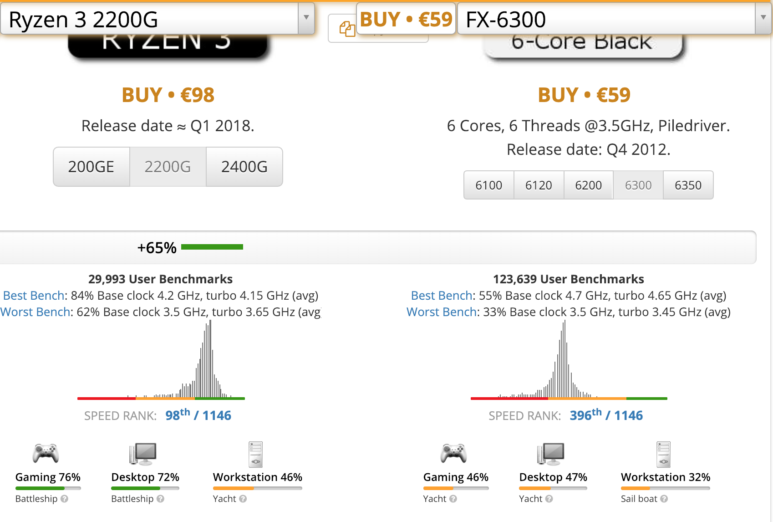Click the desktop monitor icon above Desktop 72%
The width and height of the screenshot is (773, 522).
click(x=143, y=454)
